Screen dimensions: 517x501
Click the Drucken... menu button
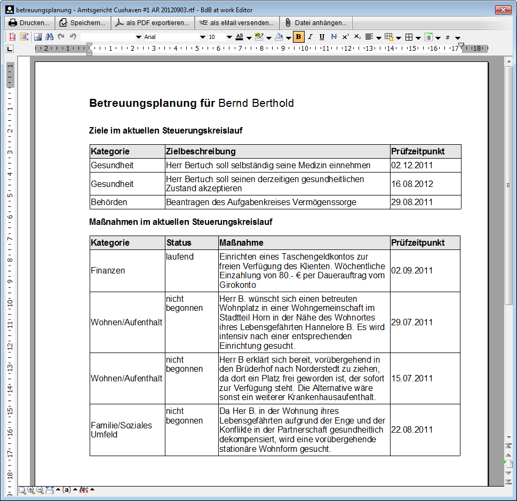29,23
